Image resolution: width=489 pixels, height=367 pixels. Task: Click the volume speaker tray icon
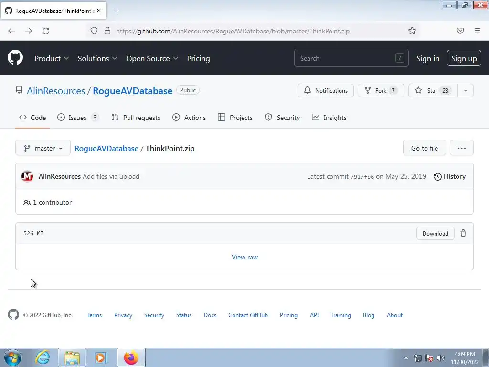441,358
